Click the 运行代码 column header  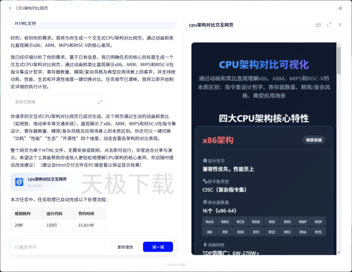pyautogui.click(x=58, y=213)
